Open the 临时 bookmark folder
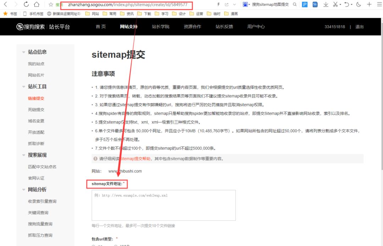383x246 pixels. point(213,14)
